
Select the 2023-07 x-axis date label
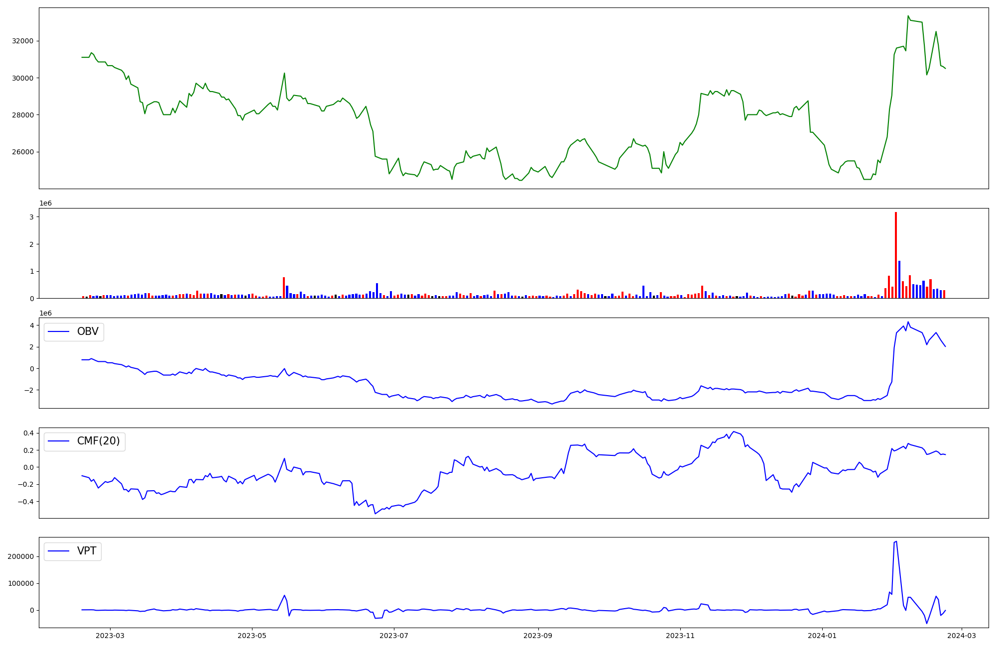(x=394, y=635)
